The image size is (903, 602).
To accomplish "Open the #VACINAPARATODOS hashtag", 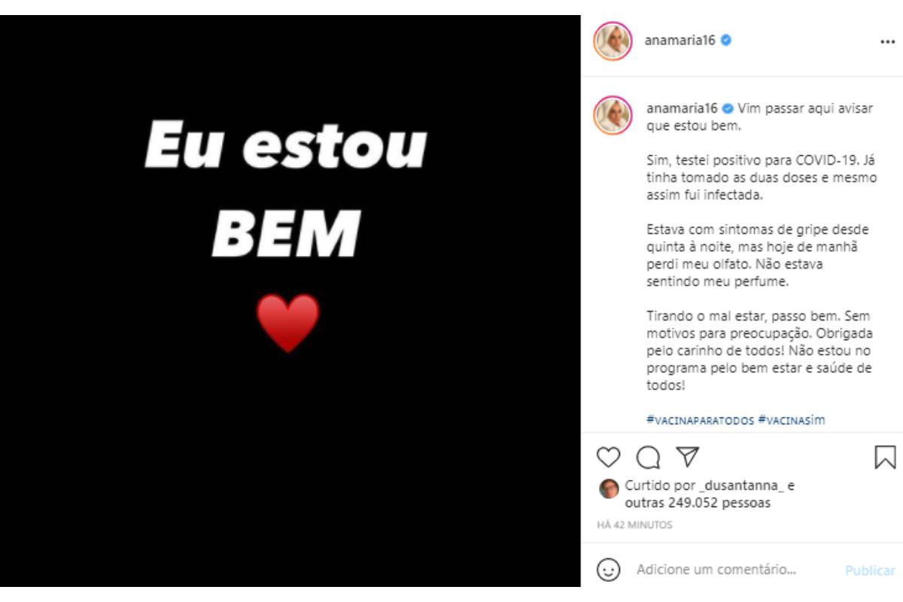I will [700, 421].
